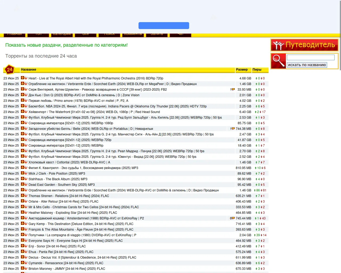The height and width of the screenshot is (273, 341).
Task: Click comment icon on Загадочное убийство Белль row
Action: [x=233, y=129]
